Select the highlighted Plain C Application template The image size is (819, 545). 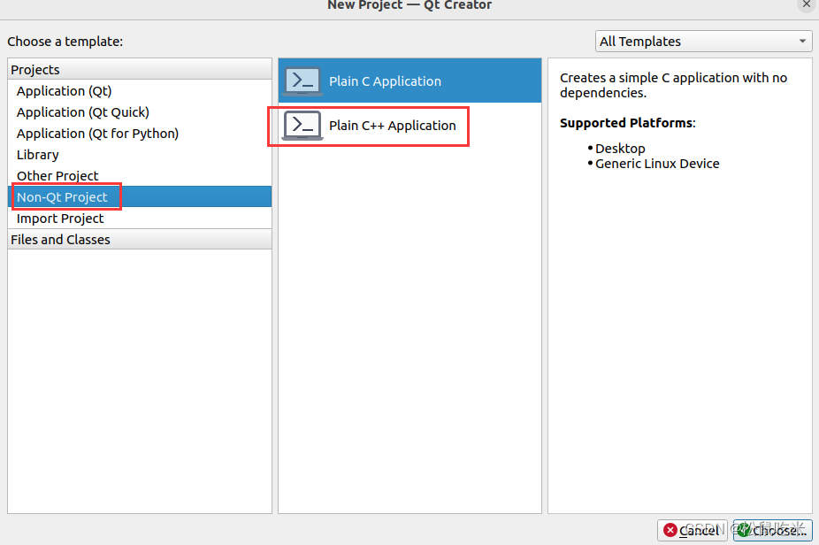[x=380, y=81]
